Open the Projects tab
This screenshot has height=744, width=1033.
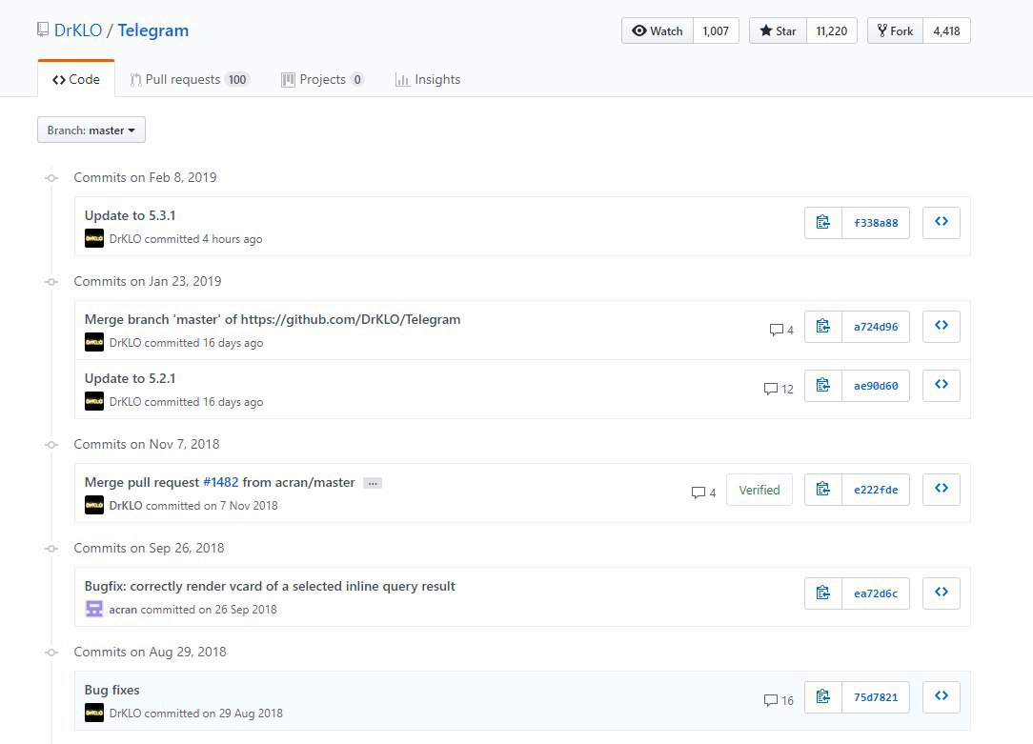[322, 79]
